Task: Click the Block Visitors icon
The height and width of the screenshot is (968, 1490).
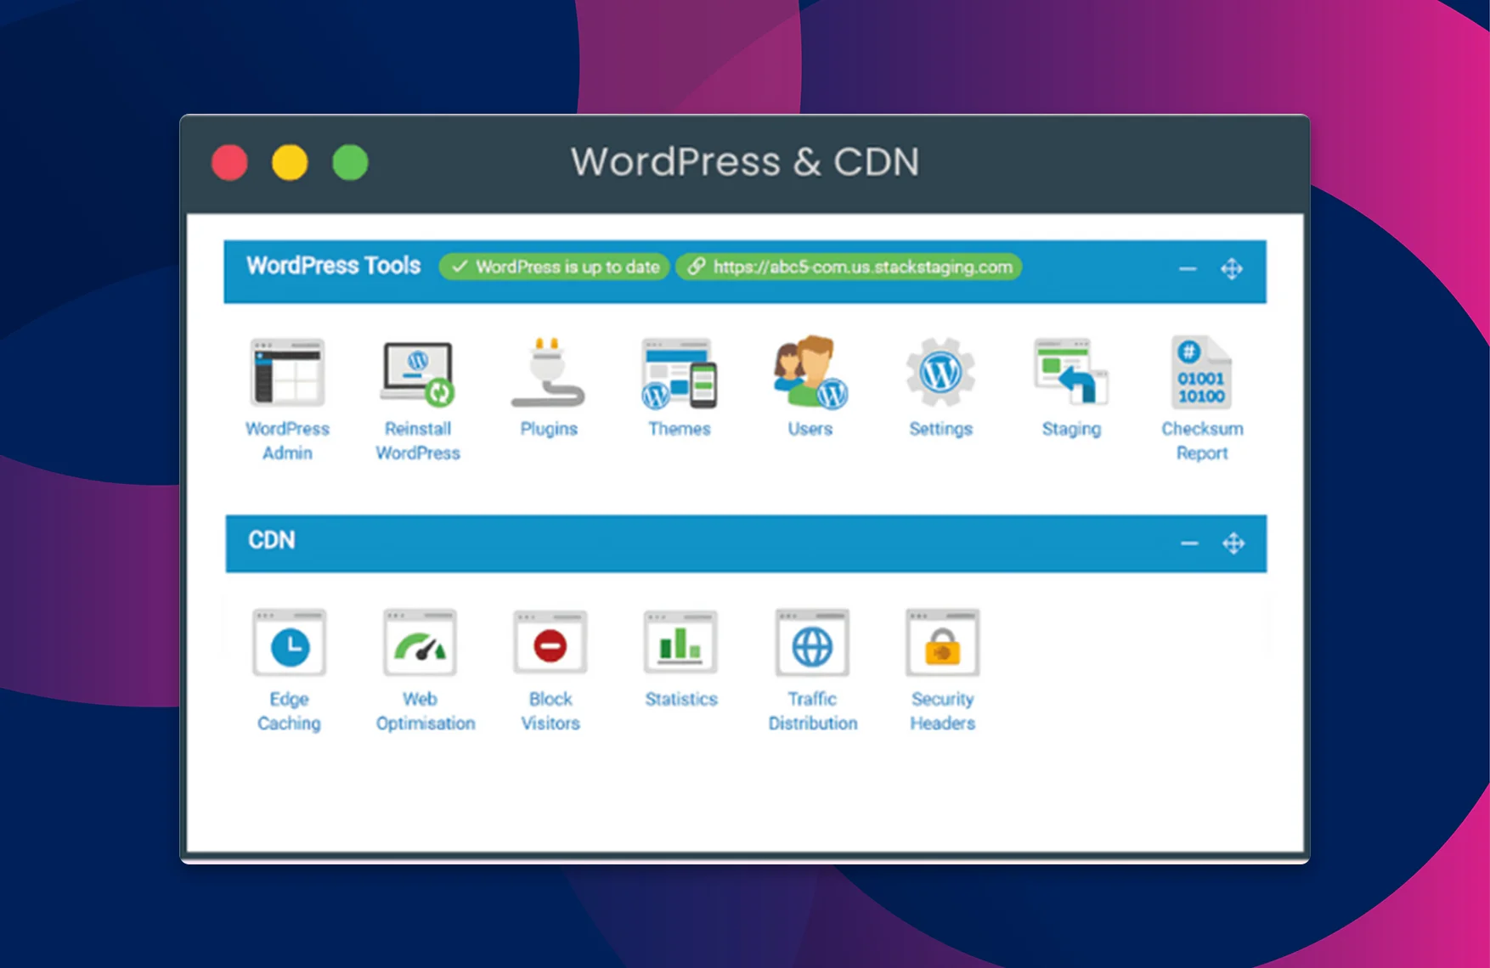Action: coord(550,643)
